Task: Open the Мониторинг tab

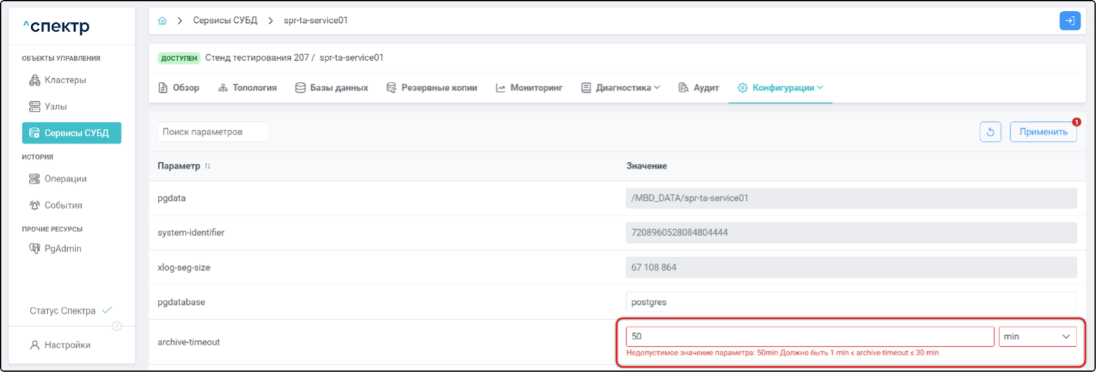Action: tap(529, 88)
